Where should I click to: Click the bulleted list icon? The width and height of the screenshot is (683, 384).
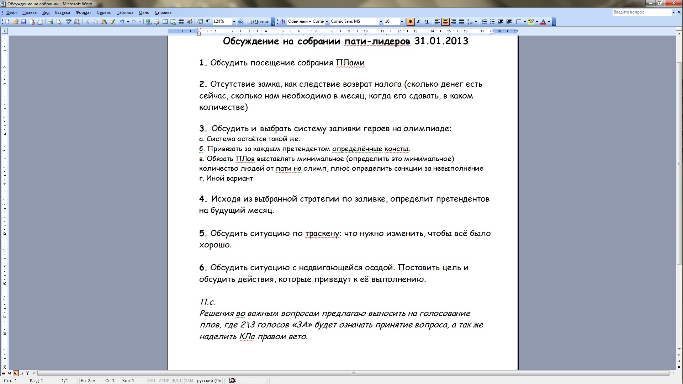pyautogui.click(x=492, y=22)
